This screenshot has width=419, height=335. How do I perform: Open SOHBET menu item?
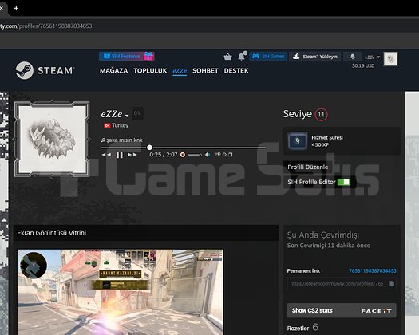tap(205, 71)
